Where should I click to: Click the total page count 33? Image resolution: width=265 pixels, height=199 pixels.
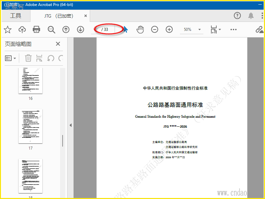tap(106, 30)
